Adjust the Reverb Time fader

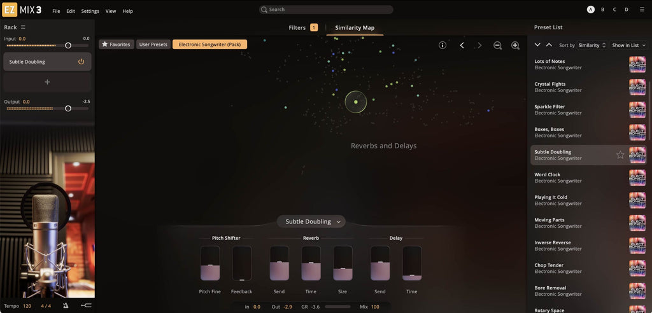pos(311,263)
